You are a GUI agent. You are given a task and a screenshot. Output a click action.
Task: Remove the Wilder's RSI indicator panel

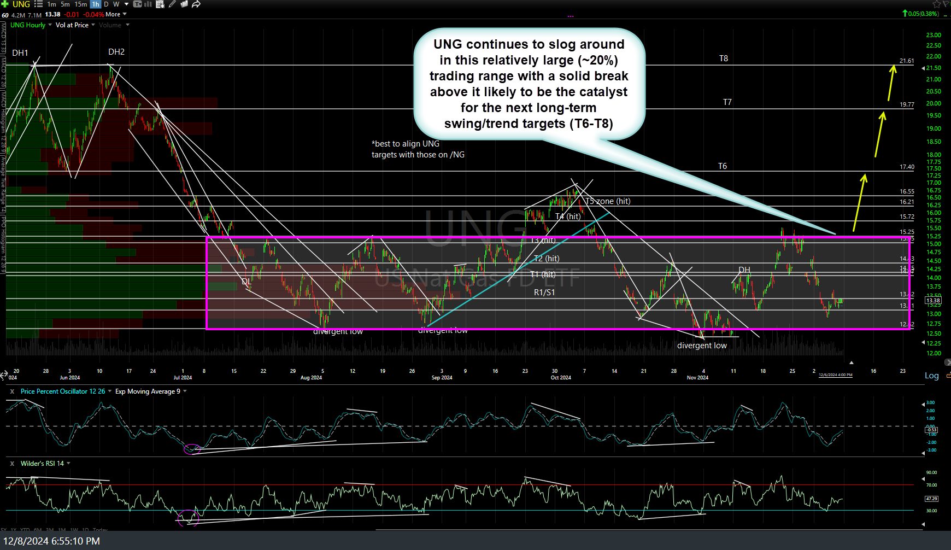click(x=12, y=464)
